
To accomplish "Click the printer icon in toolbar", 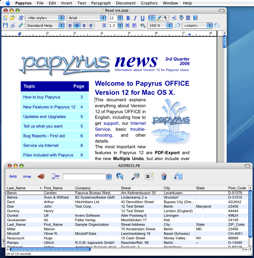I will [13, 25].
